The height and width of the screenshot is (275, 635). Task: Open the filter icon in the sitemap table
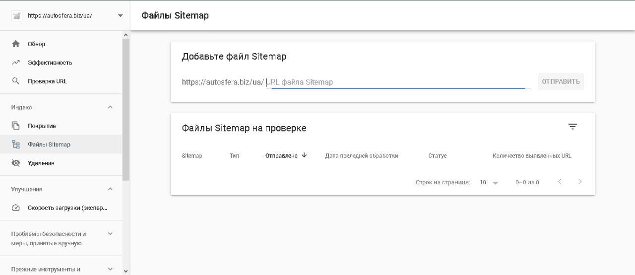(572, 127)
